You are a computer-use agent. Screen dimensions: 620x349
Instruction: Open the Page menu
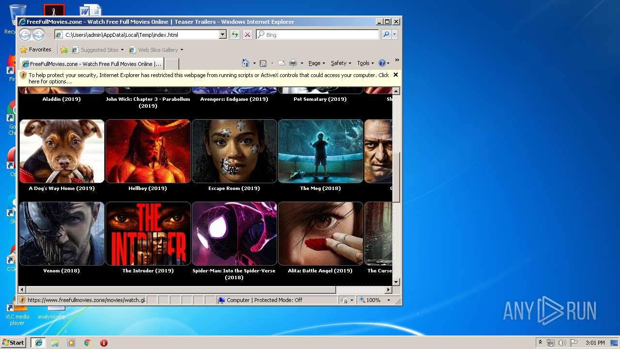317,63
